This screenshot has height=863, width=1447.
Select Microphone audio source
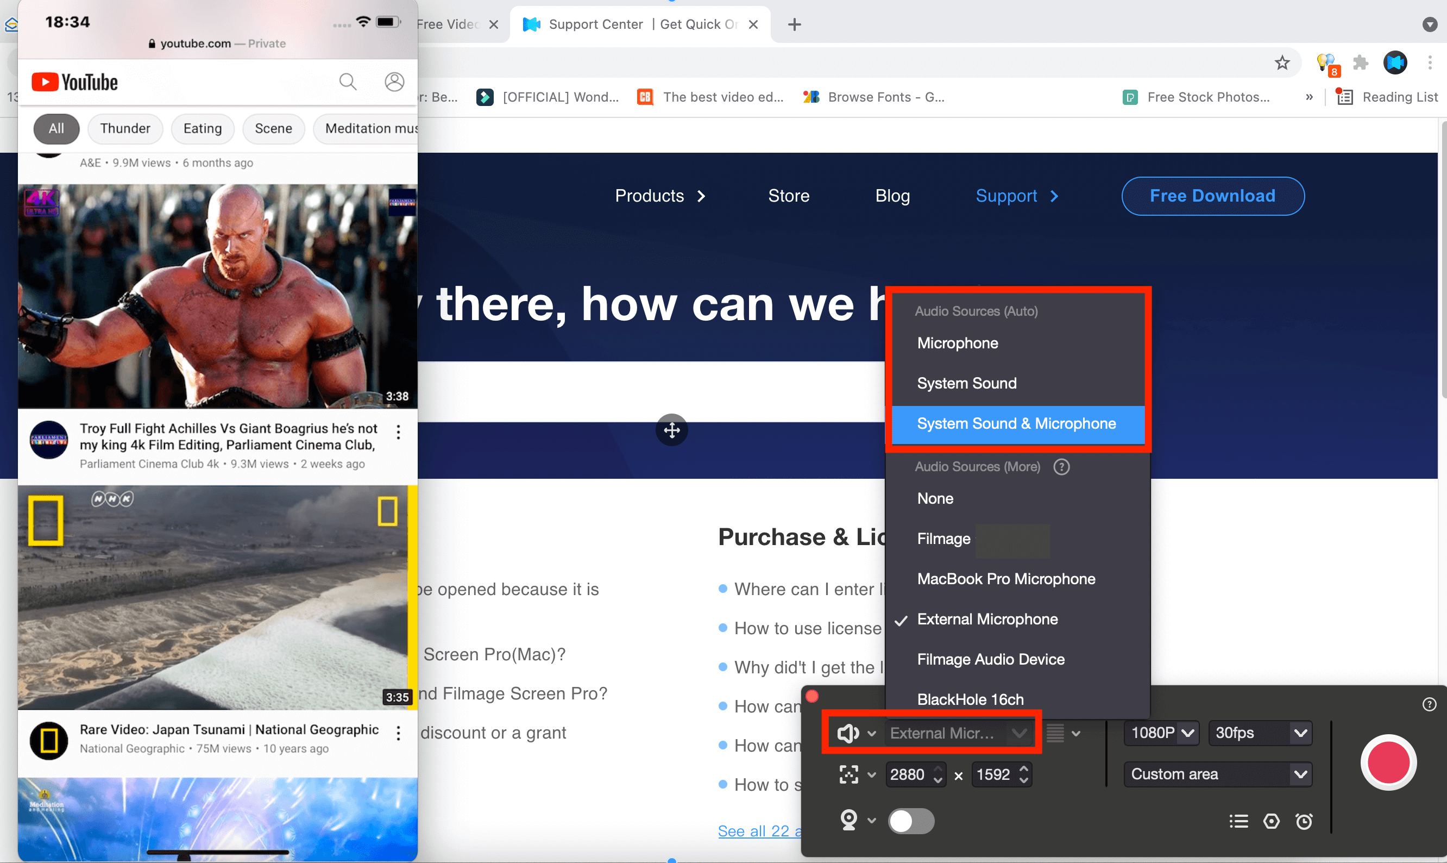pyautogui.click(x=1017, y=343)
